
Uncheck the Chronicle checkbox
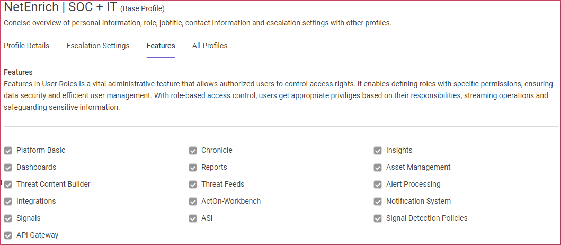[x=193, y=151]
